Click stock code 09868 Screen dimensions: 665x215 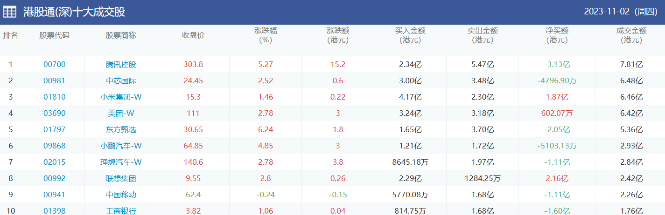[x=55, y=146]
